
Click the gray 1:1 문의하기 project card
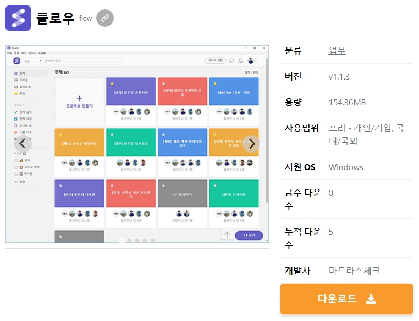[x=183, y=204]
